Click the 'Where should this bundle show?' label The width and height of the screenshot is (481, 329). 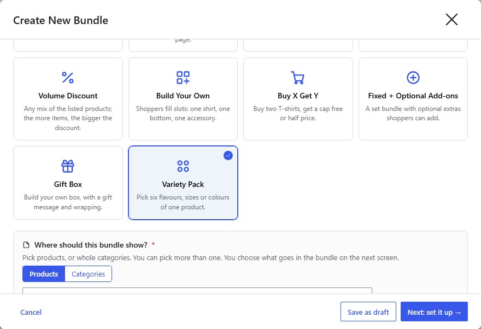coord(91,245)
